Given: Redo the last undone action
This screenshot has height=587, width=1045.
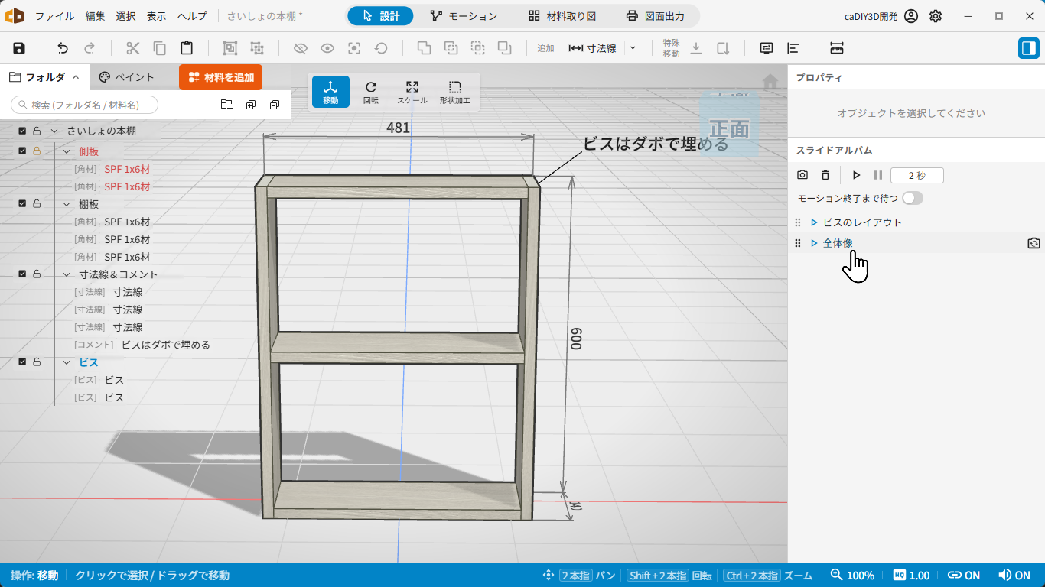Looking at the screenshot, I should tap(90, 48).
